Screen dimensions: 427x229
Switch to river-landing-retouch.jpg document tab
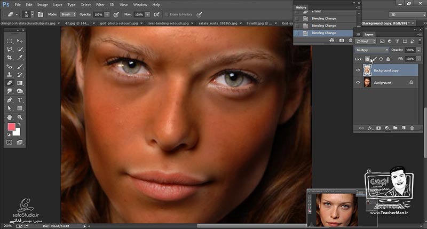(x=168, y=23)
